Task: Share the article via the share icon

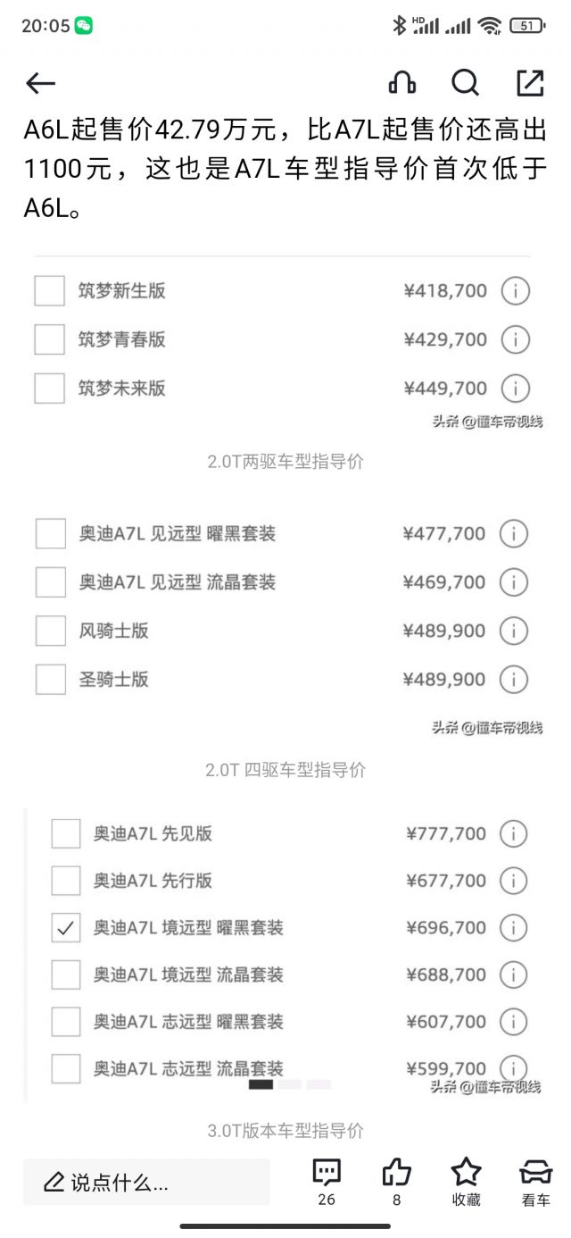Action: tap(530, 83)
